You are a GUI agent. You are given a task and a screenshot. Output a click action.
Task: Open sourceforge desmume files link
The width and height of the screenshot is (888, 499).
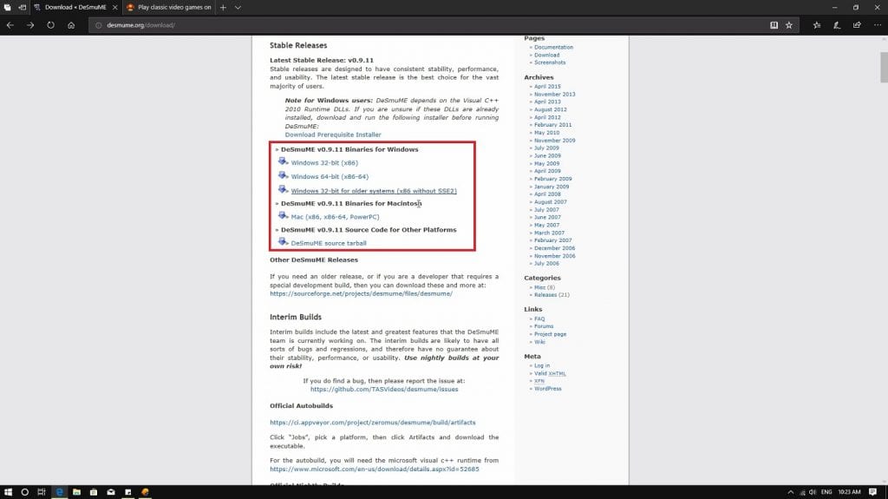[361, 293]
